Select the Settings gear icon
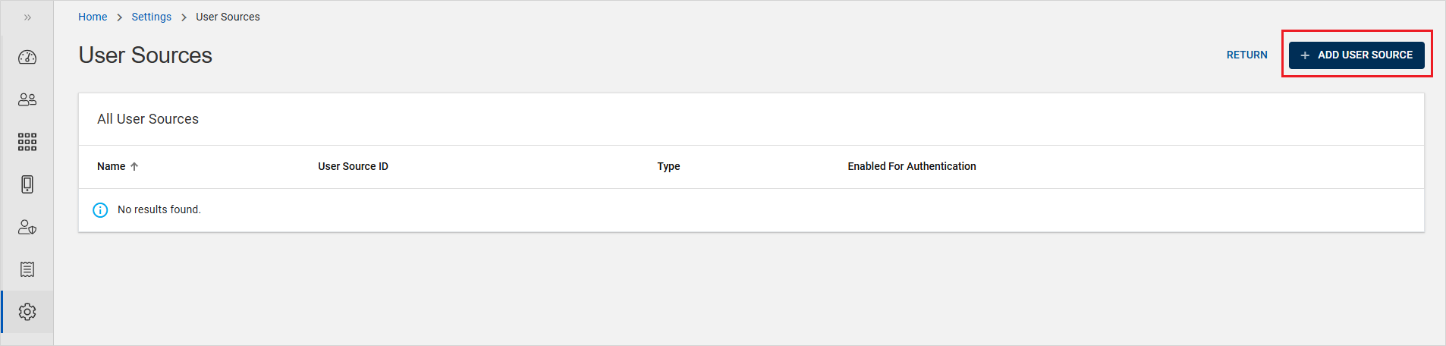1446x346 pixels. coord(27,312)
